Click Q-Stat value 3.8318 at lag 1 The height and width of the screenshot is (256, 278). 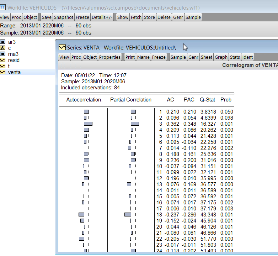point(208,112)
